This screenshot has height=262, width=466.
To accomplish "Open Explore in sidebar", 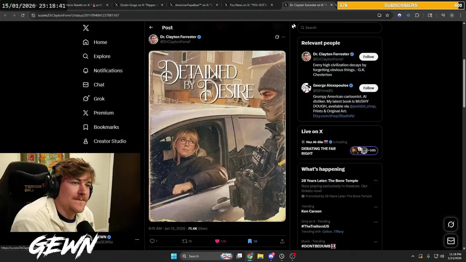I will 96,56.
